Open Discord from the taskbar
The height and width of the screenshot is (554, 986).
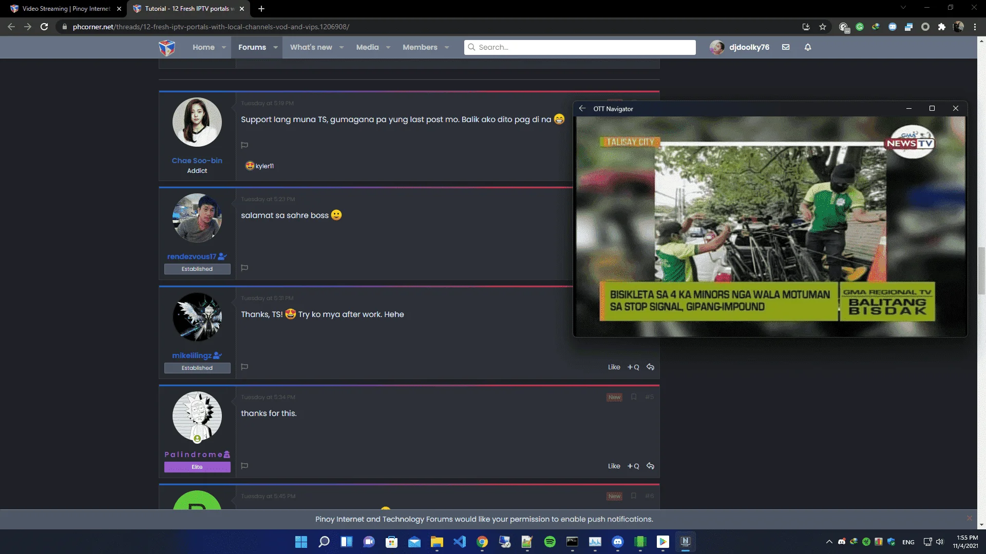617,542
